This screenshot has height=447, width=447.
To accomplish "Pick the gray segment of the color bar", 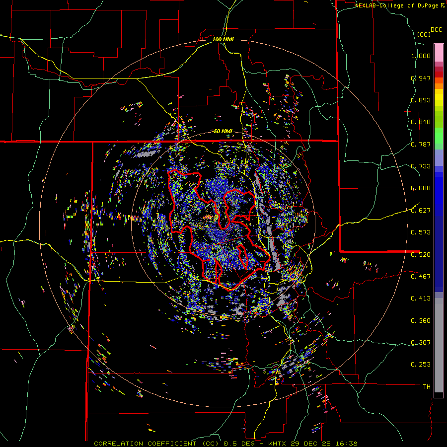I will [x=439, y=345].
